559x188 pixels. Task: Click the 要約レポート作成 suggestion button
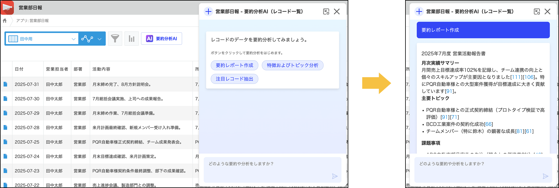tap(235, 65)
